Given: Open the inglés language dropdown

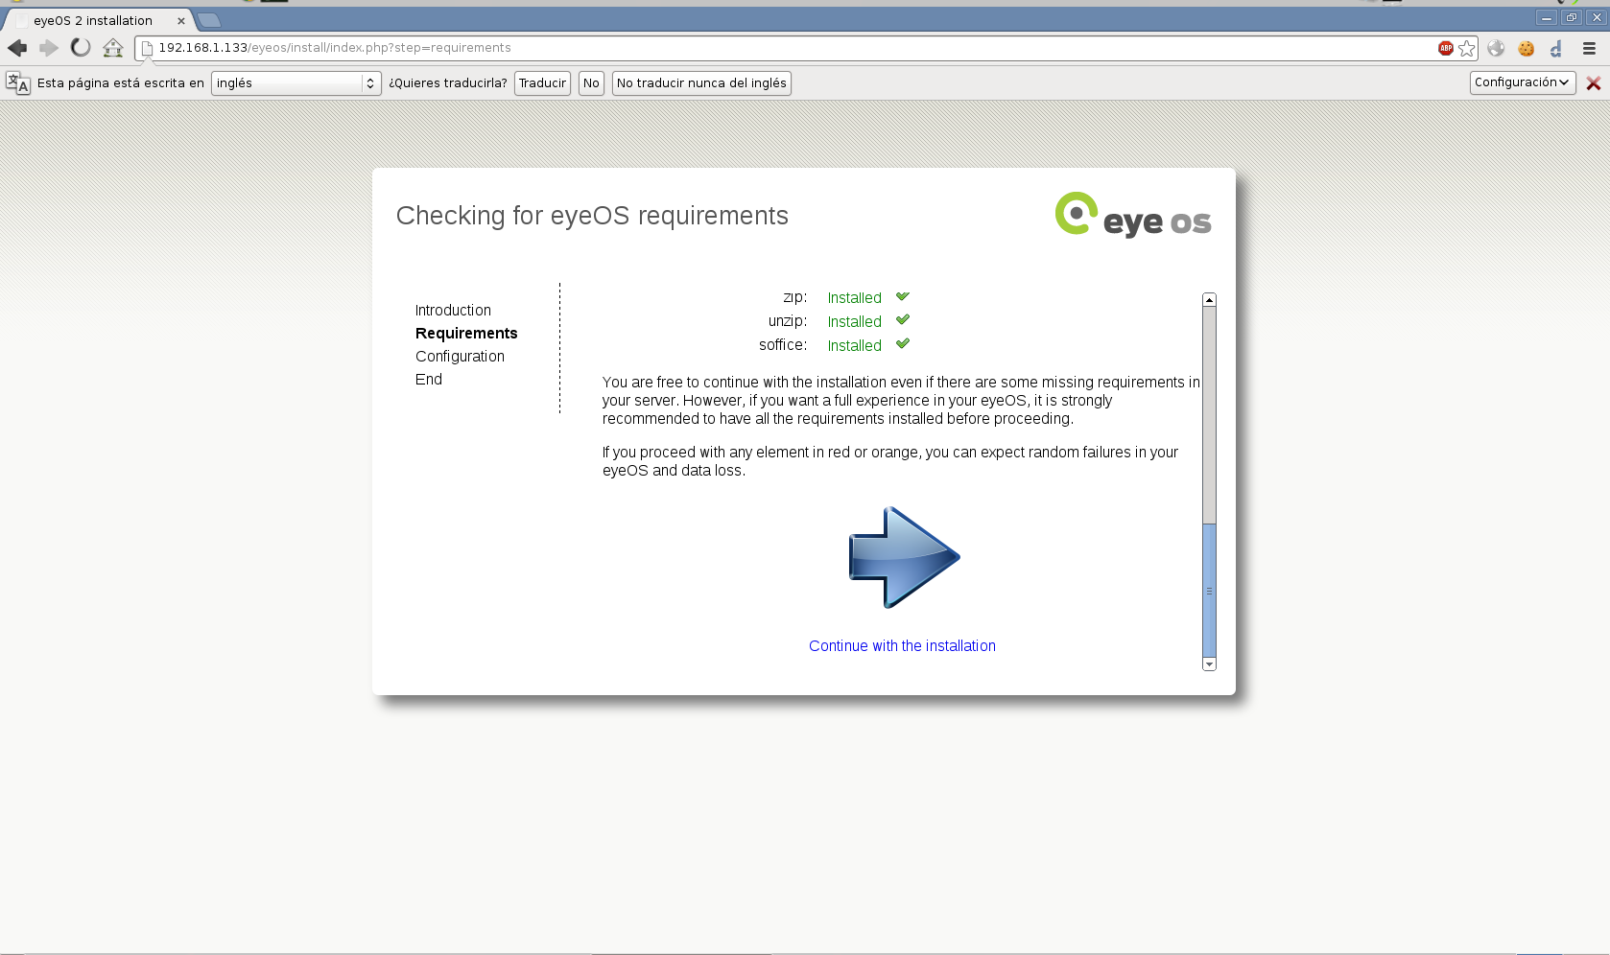Looking at the screenshot, I should pyautogui.click(x=296, y=83).
